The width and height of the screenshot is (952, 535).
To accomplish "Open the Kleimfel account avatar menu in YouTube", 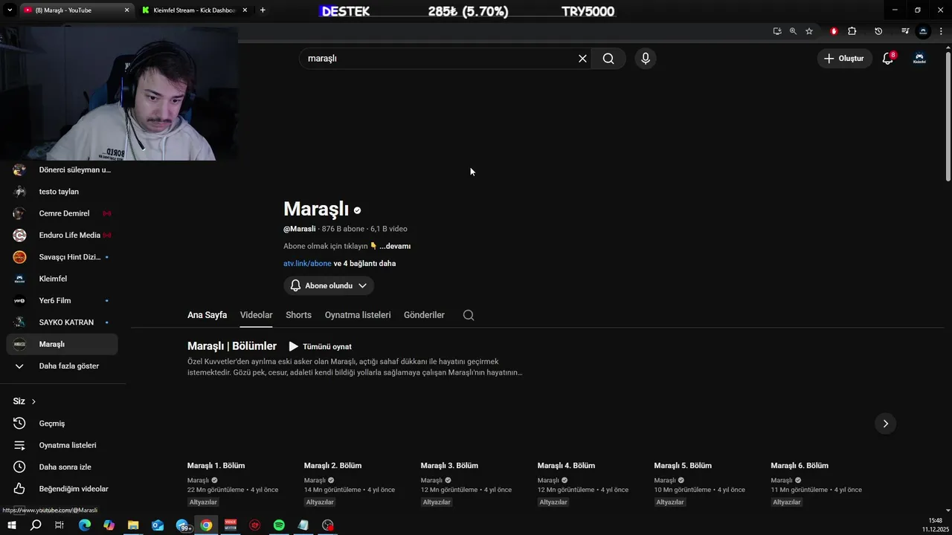I will [919, 59].
